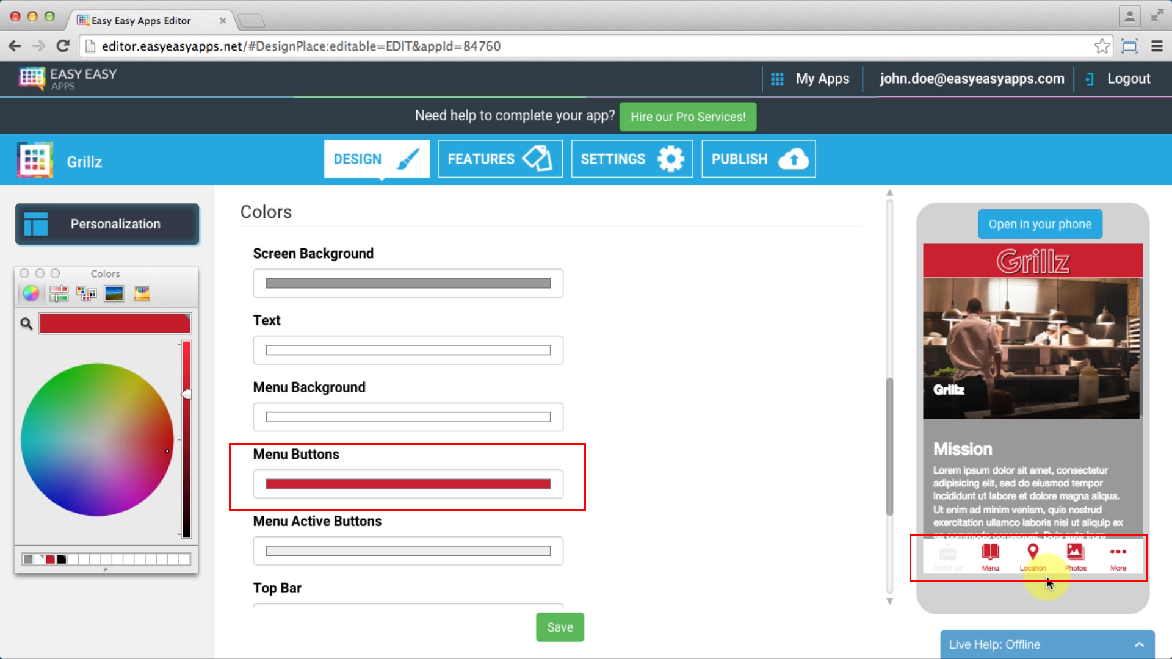Switch to crayons picker mode
The width and height of the screenshot is (1172, 659).
[x=142, y=293]
